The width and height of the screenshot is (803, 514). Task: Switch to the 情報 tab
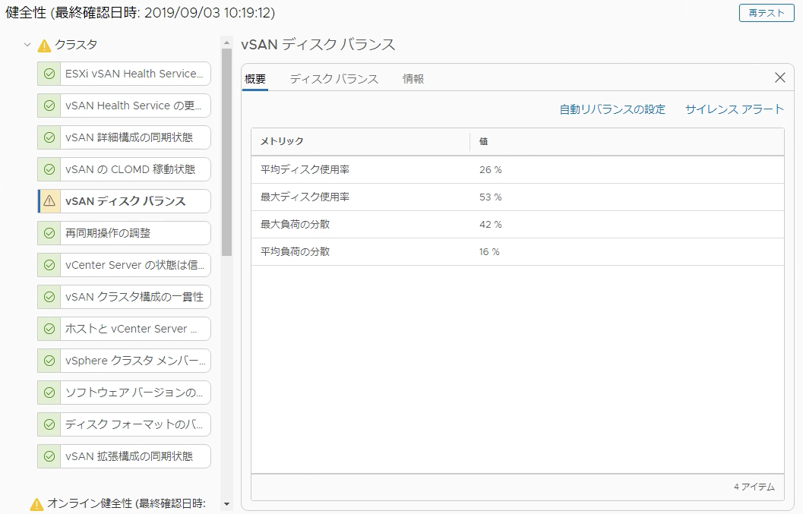tap(413, 79)
